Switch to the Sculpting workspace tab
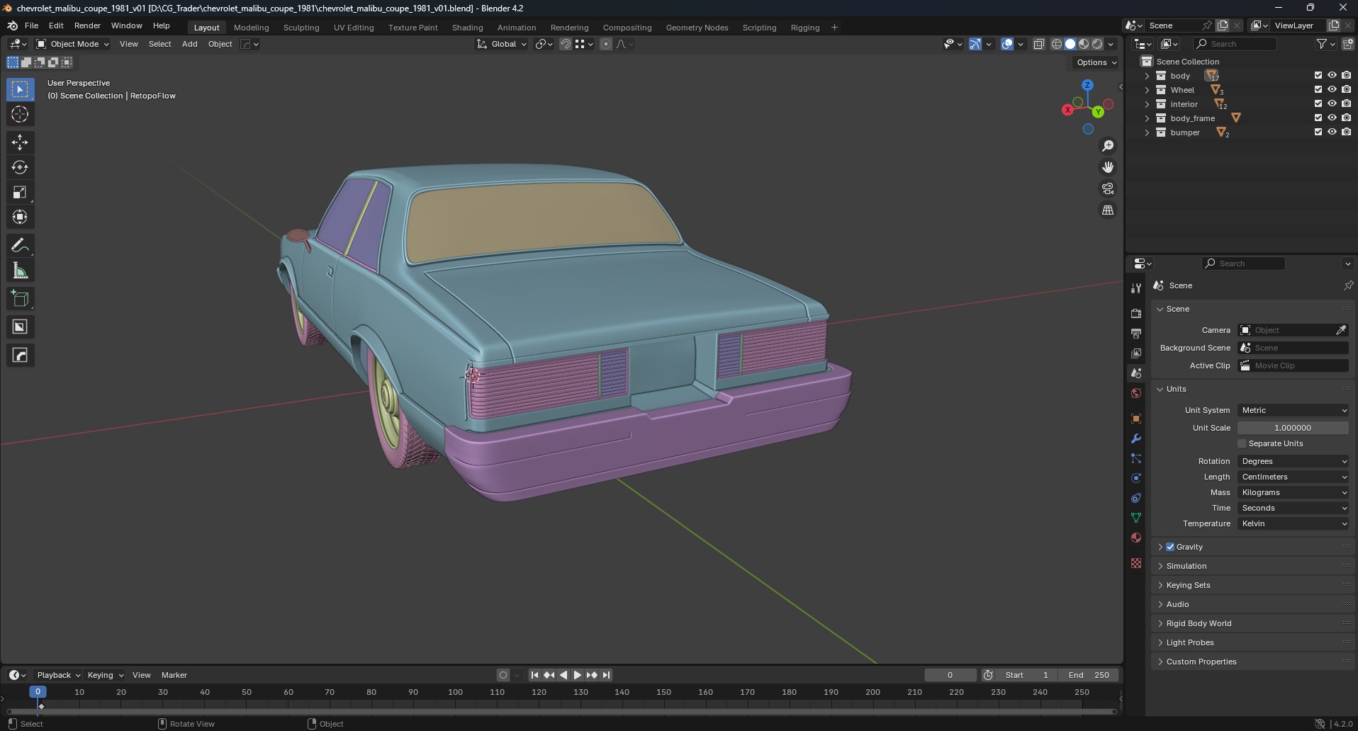This screenshot has height=731, width=1358. [x=301, y=28]
